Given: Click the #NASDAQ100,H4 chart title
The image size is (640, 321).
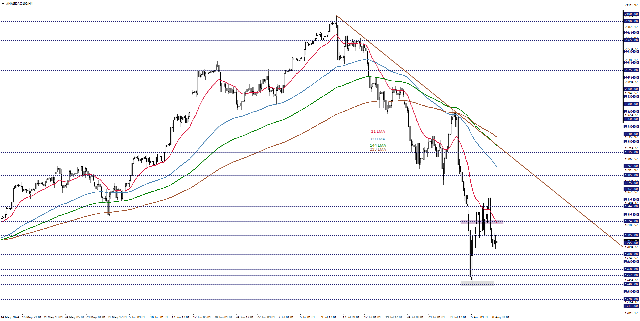Looking at the screenshot, I should pyautogui.click(x=19, y=4).
